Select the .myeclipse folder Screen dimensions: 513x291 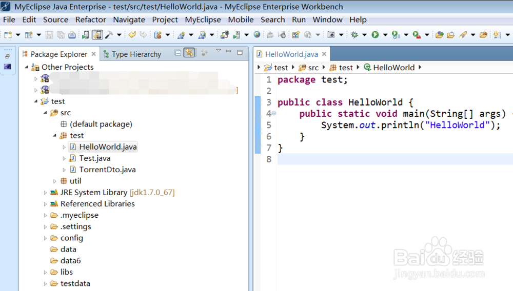tap(80, 215)
